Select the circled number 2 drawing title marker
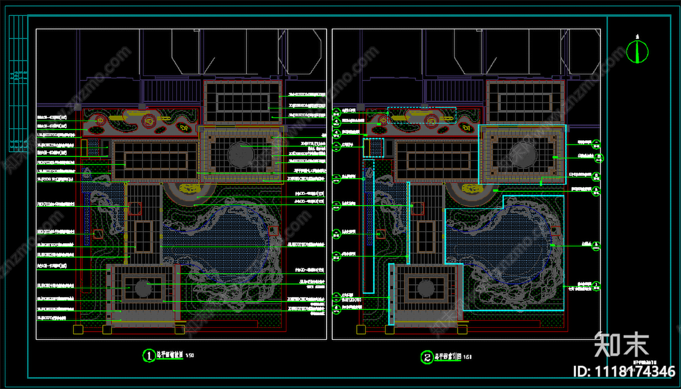The image size is (681, 389). [427, 358]
